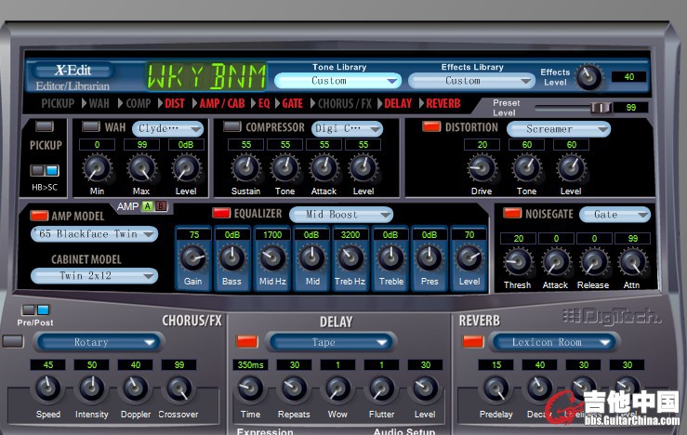The width and height of the screenshot is (687, 435).
Task: Select PICKUP in the signal chain
Action: (58, 104)
